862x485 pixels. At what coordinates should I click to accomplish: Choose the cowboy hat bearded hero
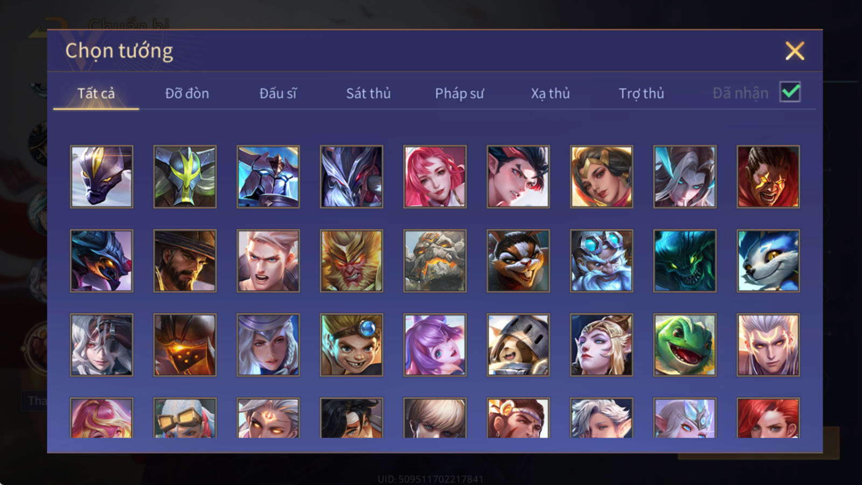185,261
